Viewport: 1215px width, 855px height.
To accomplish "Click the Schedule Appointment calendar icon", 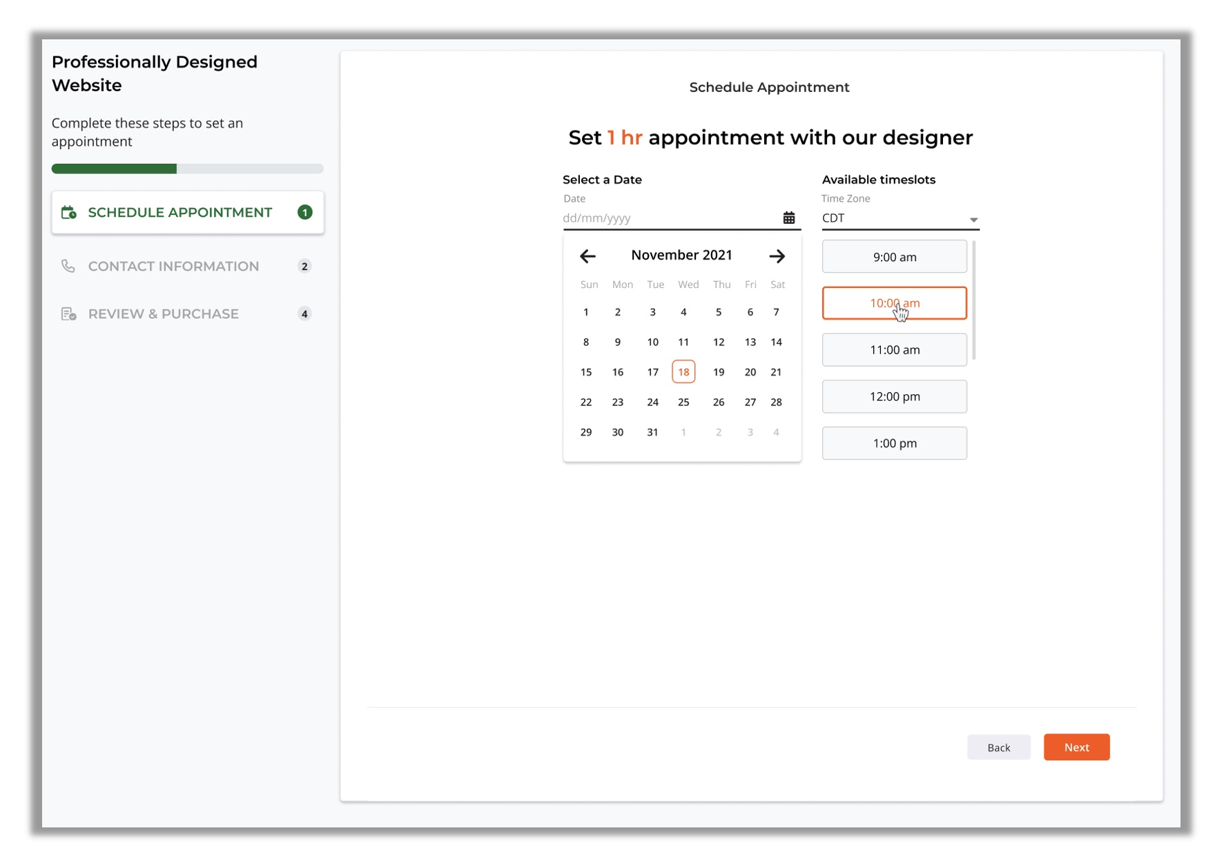I will coord(68,212).
